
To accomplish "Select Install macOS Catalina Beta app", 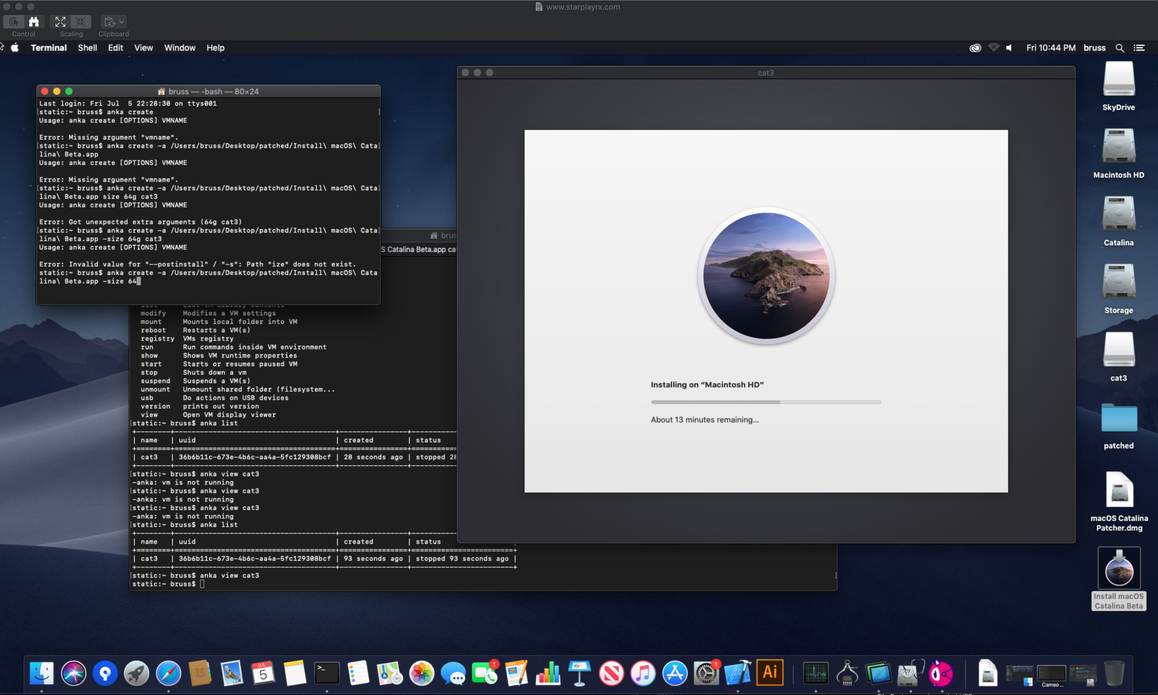I will point(1119,578).
